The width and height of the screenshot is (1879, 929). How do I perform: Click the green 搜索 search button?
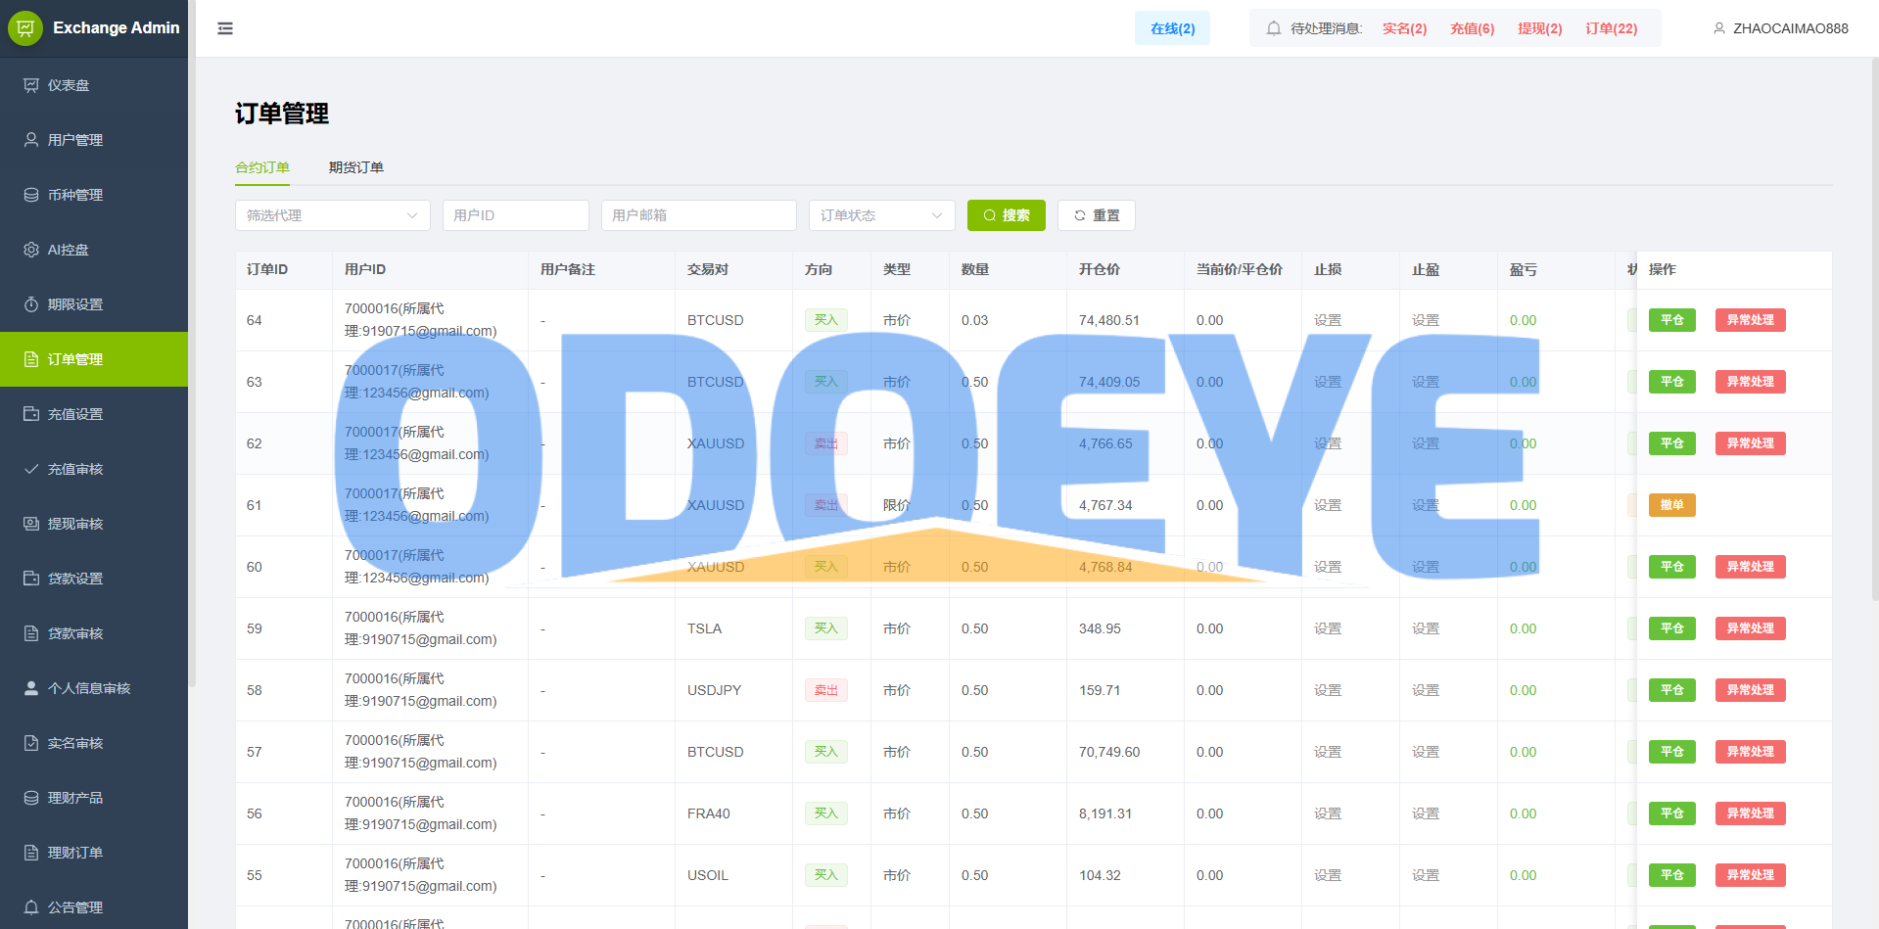[x=1007, y=215]
